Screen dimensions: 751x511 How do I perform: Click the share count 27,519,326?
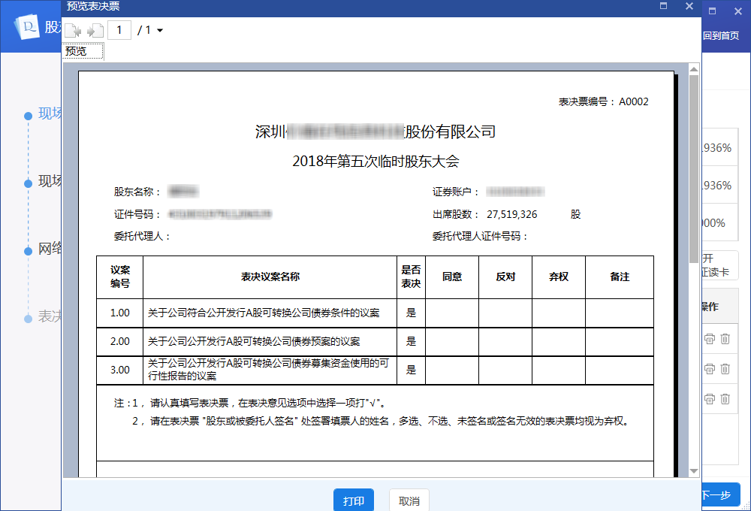tap(512, 214)
